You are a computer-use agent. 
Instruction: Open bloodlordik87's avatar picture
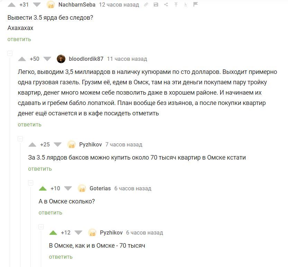click(61, 59)
